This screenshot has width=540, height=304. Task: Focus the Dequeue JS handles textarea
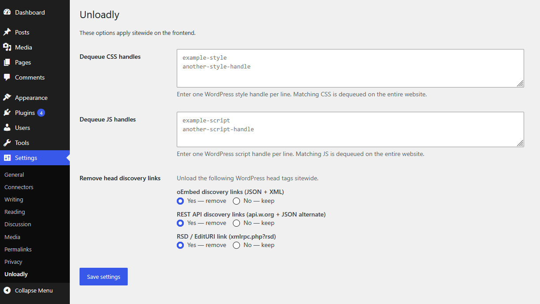click(x=350, y=129)
